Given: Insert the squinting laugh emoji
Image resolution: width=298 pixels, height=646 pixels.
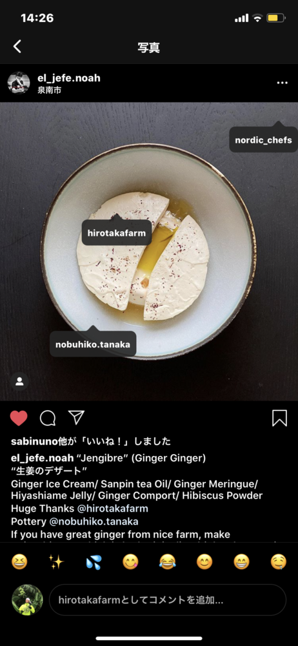Looking at the screenshot, I should click(x=19, y=561).
